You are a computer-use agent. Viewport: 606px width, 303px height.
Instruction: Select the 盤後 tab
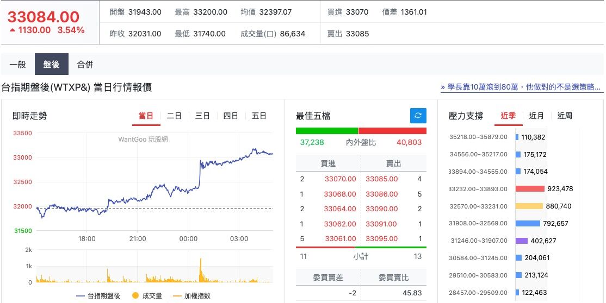pos(51,64)
